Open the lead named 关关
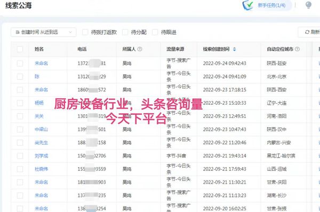 (39, 116)
